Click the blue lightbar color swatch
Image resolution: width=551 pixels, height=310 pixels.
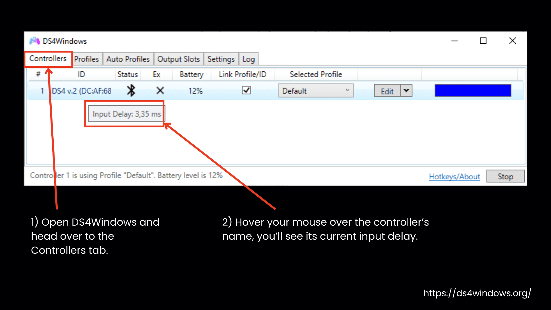pyautogui.click(x=473, y=90)
